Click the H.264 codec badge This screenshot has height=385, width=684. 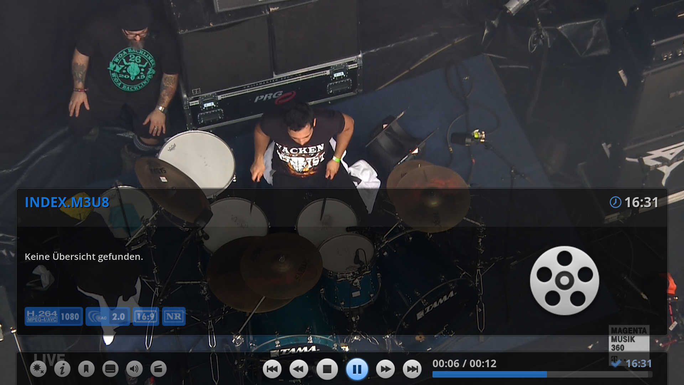(x=42, y=316)
